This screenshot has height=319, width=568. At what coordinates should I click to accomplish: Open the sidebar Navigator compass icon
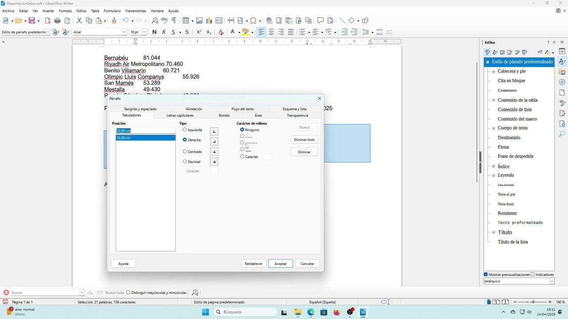(562, 82)
